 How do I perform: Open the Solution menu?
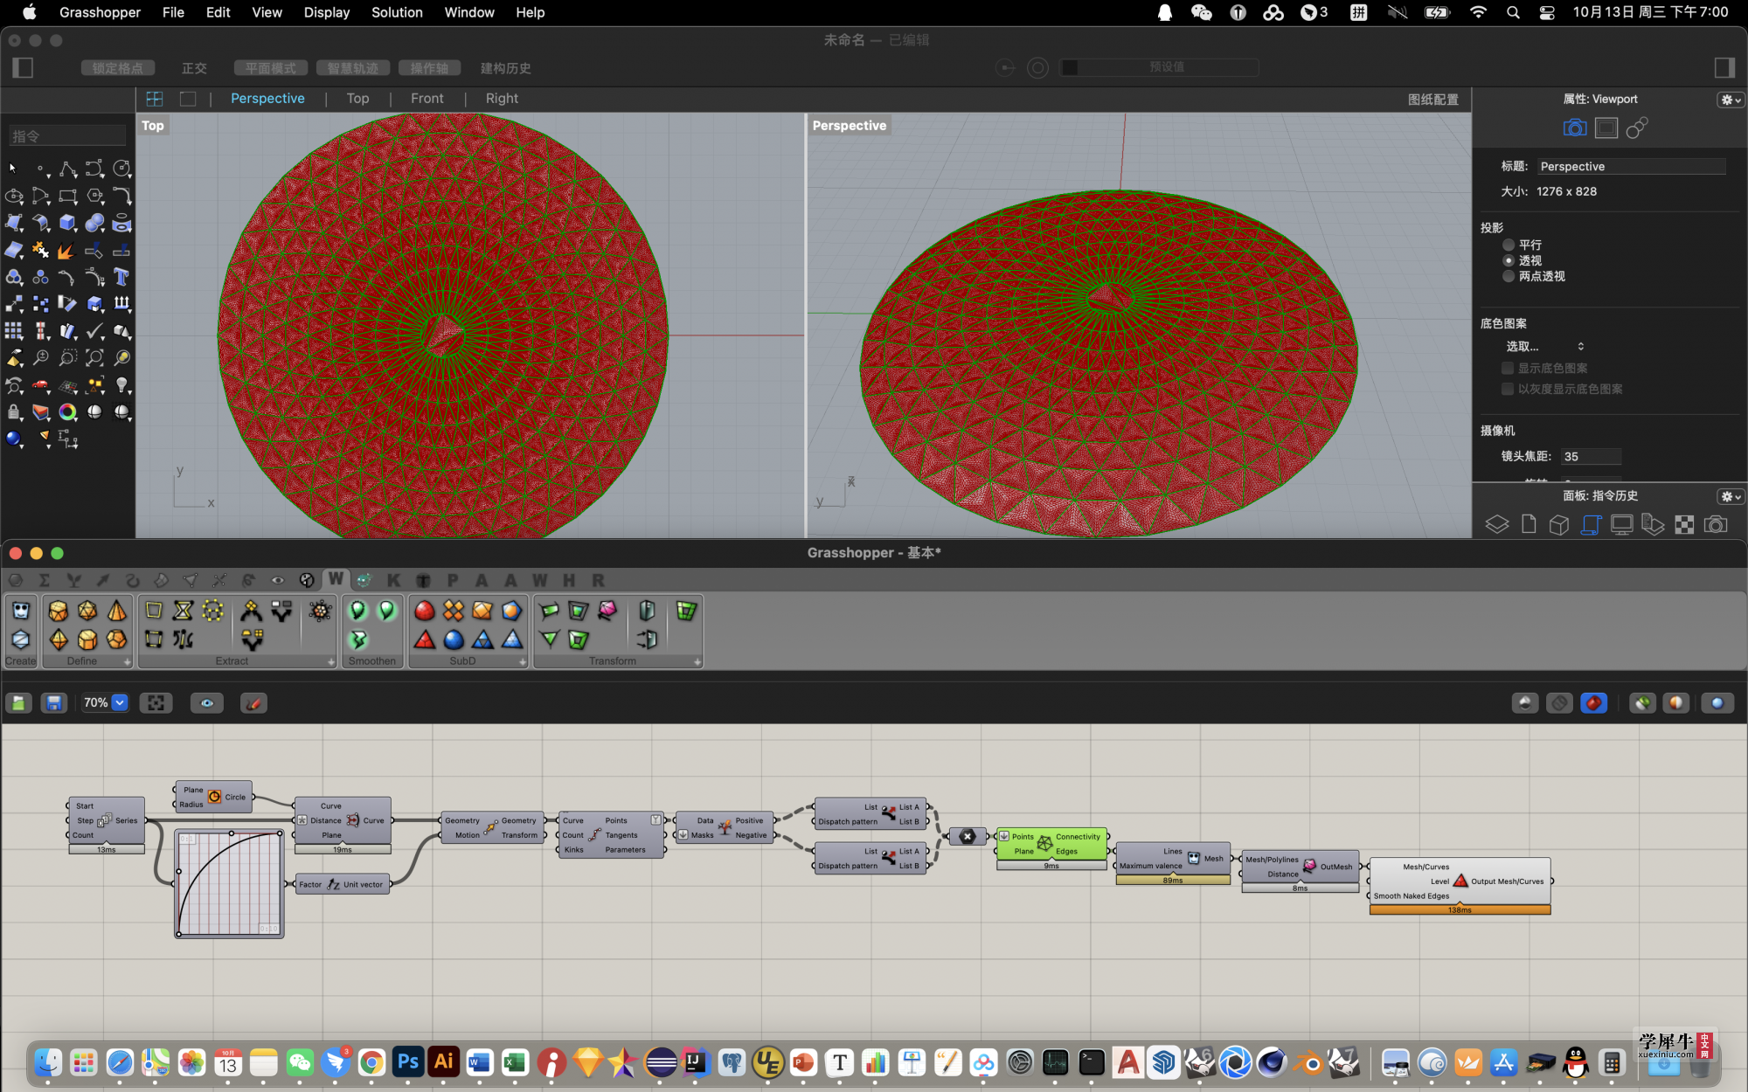click(397, 12)
